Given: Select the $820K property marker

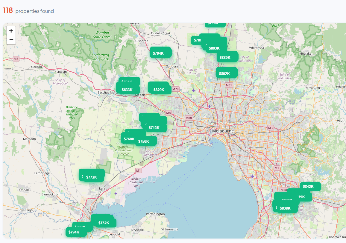Looking at the screenshot, I should tap(161, 90).
